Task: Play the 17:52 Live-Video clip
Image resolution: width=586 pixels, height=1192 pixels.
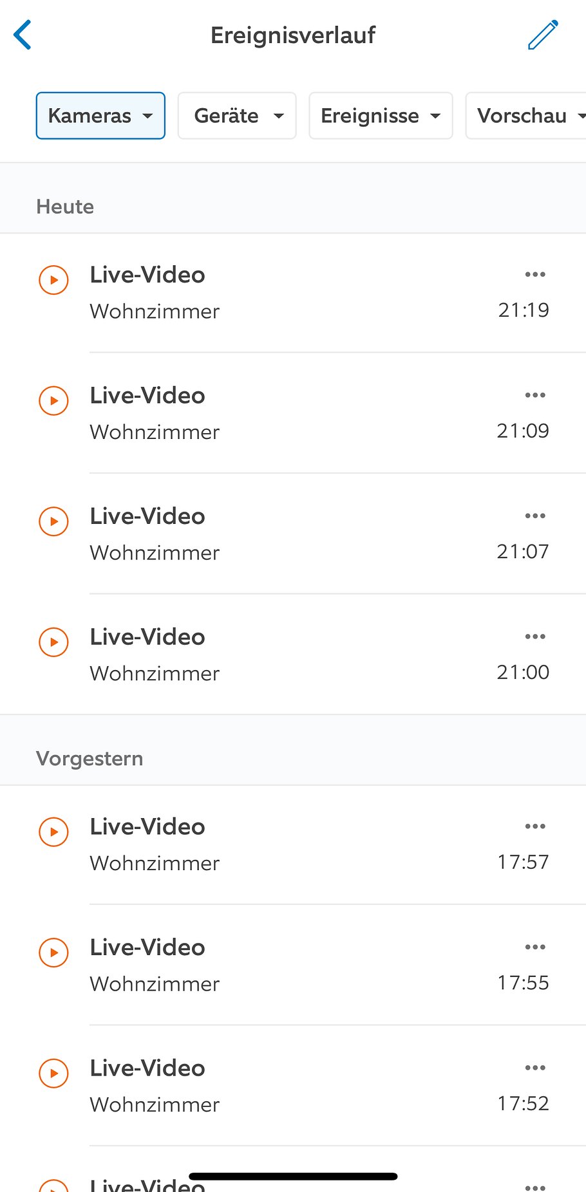Action: [54, 1073]
